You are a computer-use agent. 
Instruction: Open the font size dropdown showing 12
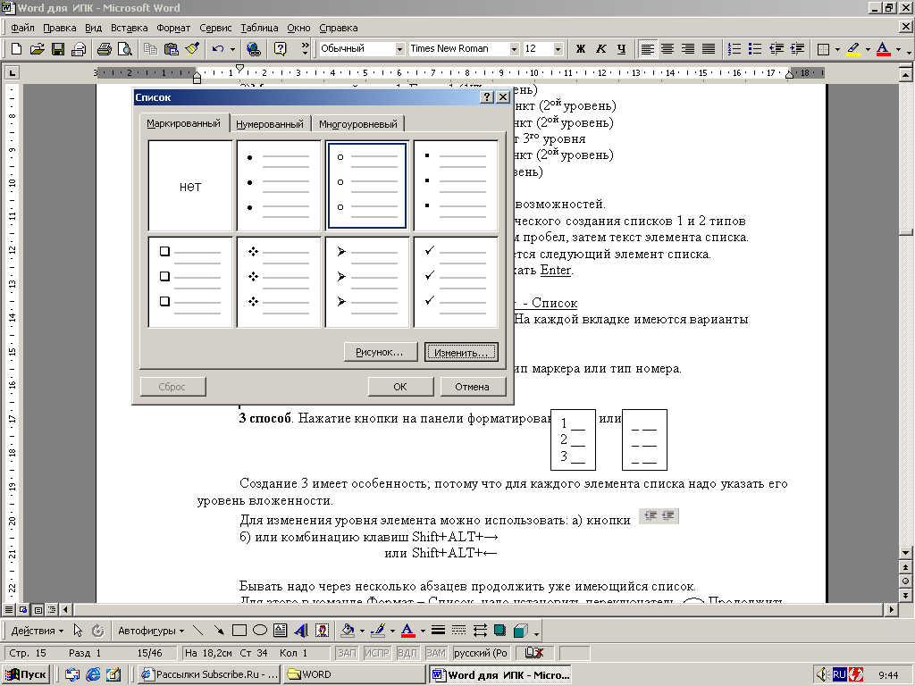558,49
